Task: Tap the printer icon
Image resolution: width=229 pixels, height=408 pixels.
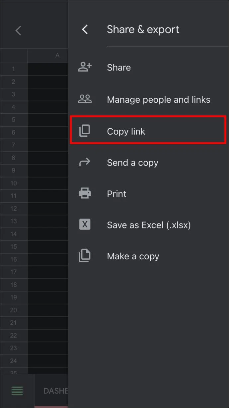Action: click(x=85, y=194)
